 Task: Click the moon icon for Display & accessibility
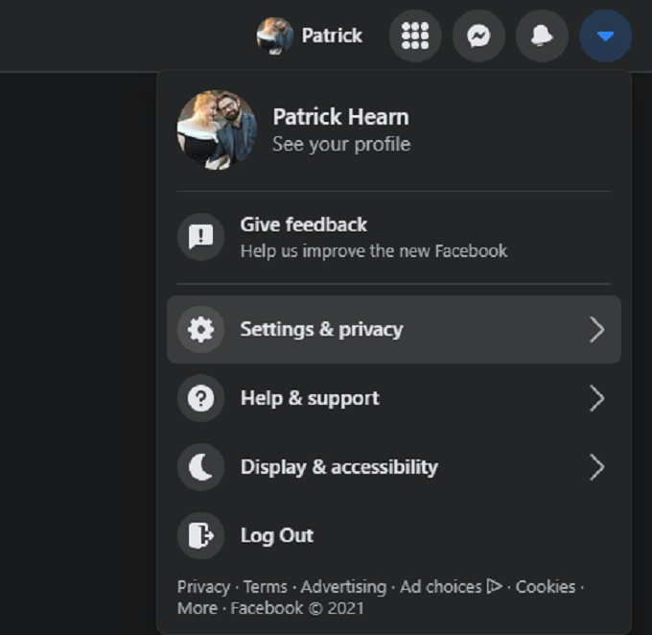point(200,467)
